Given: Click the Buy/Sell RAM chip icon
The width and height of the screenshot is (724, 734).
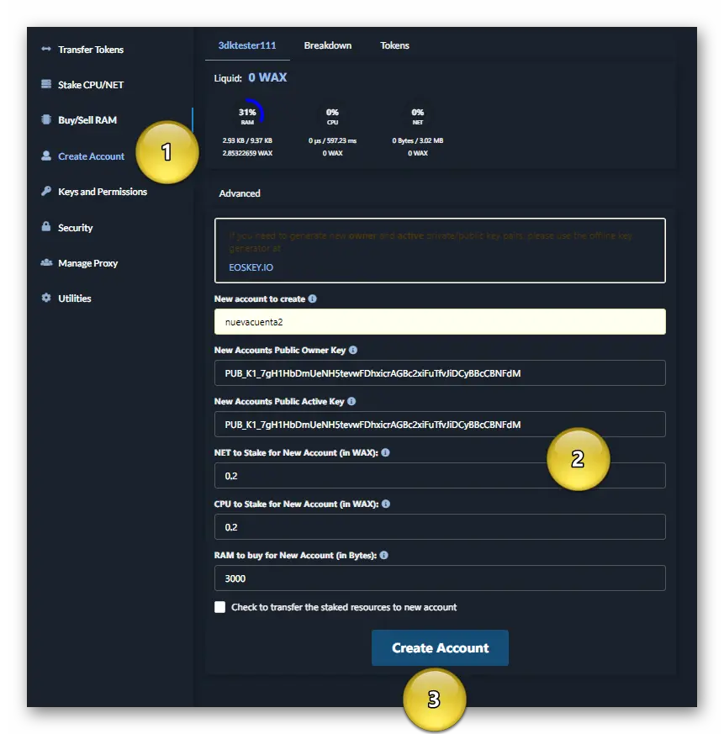Looking at the screenshot, I should [x=46, y=119].
